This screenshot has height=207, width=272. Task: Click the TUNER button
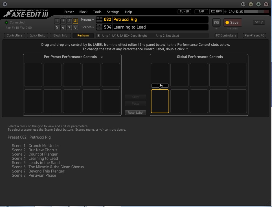pyautogui.click(x=184, y=12)
